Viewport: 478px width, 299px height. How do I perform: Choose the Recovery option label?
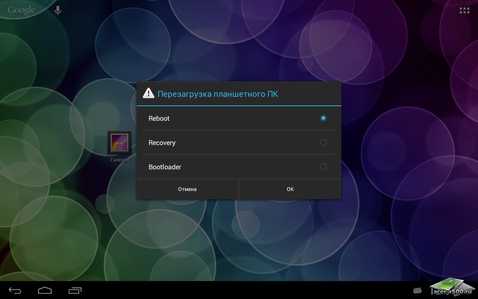162,143
